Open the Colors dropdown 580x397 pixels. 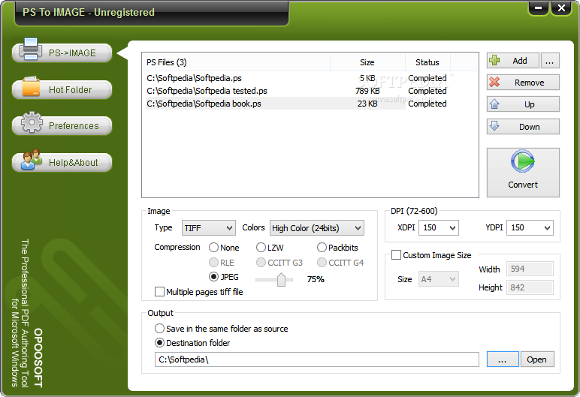[316, 228]
